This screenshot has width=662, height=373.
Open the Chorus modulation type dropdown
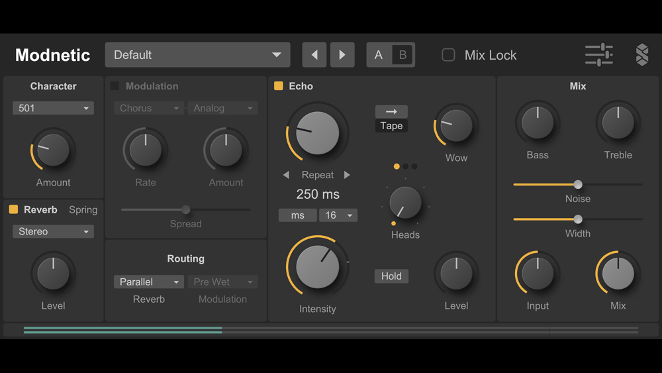coord(148,108)
